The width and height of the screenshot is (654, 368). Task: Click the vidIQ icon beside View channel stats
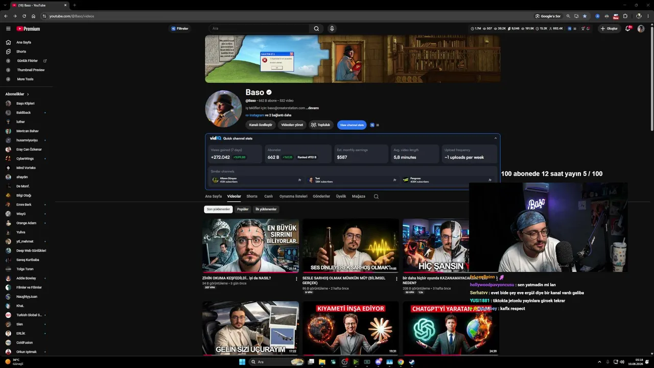(372, 125)
